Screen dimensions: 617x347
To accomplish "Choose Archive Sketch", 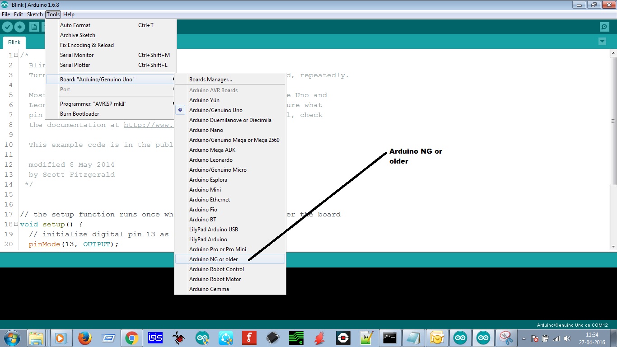I will (x=111, y=35).
